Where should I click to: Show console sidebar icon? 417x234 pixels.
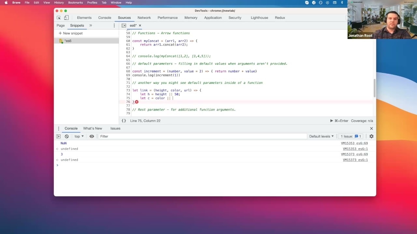click(x=58, y=136)
